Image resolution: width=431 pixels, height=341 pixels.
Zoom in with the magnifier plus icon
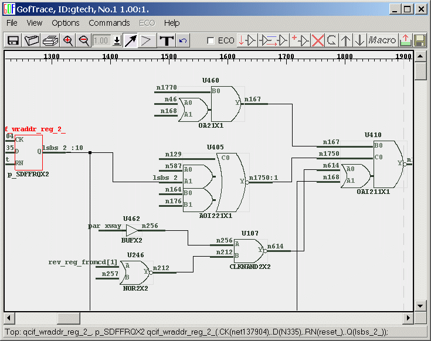click(x=68, y=40)
